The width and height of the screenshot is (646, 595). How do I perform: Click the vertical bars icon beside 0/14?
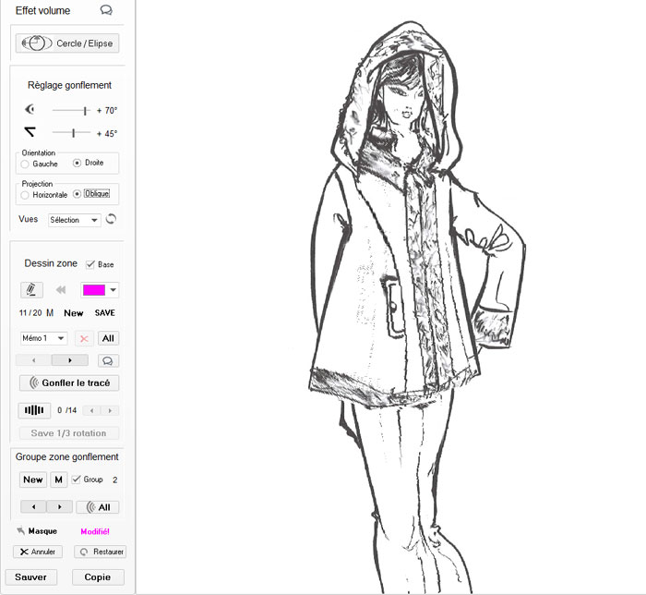pyautogui.click(x=34, y=410)
